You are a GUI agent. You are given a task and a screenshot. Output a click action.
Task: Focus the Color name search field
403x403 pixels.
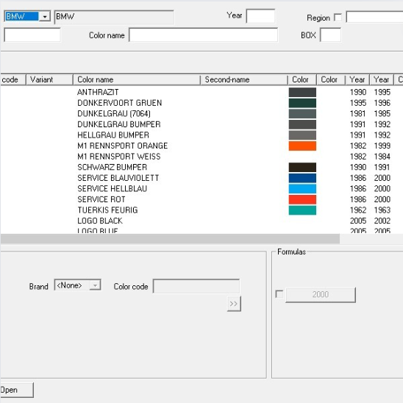point(203,35)
